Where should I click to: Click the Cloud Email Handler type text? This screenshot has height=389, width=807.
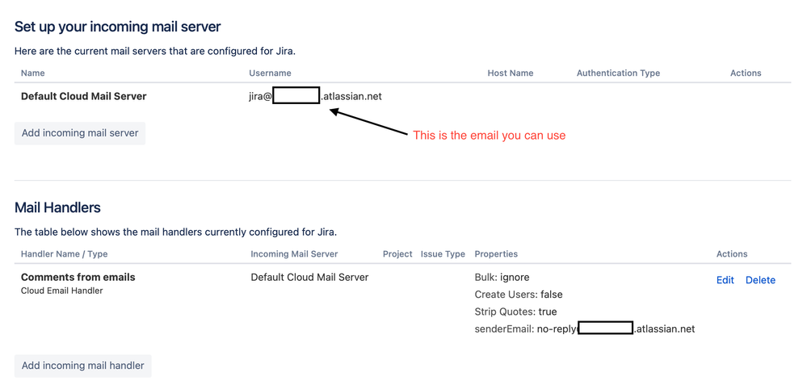(x=61, y=291)
